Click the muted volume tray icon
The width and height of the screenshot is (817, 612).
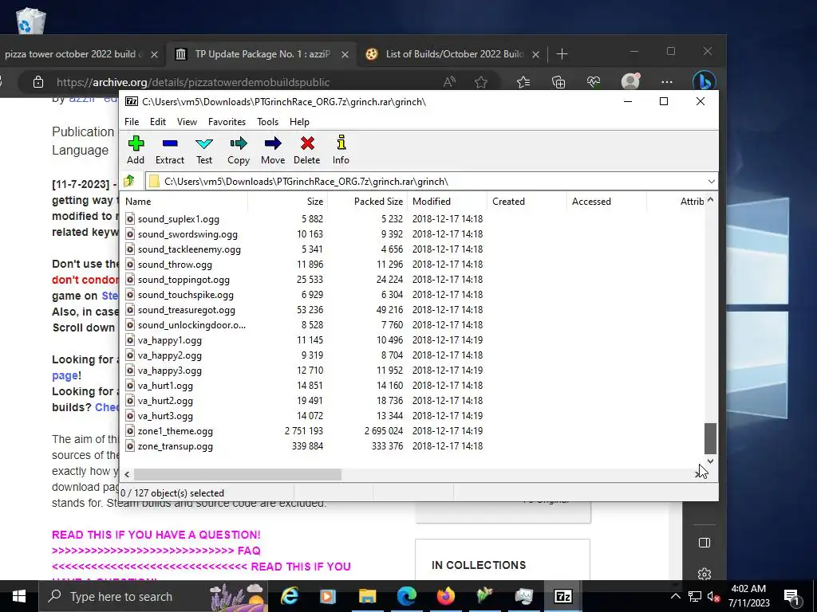tap(712, 596)
